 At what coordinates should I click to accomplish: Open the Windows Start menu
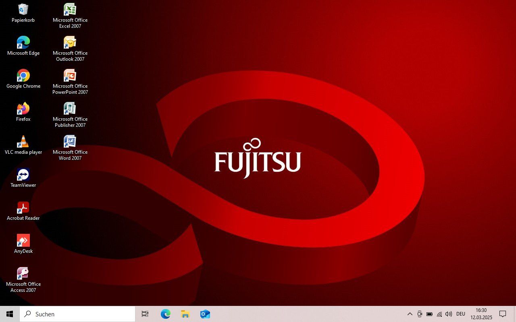point(10,314)
